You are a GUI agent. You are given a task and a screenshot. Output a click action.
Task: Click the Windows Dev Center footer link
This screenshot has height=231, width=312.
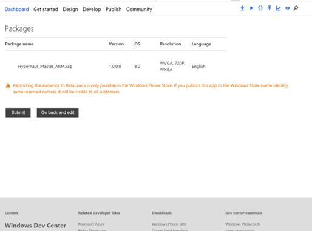pyautogui.click(x=35, y=226)
